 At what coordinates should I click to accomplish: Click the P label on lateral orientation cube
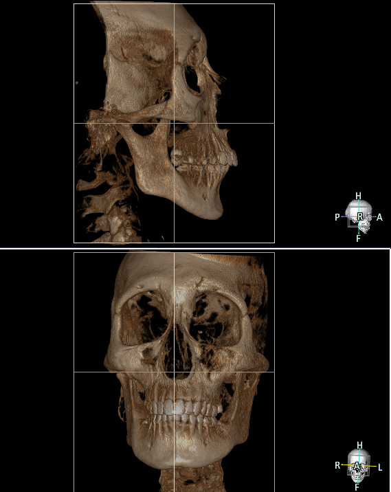tap(337, 217)
